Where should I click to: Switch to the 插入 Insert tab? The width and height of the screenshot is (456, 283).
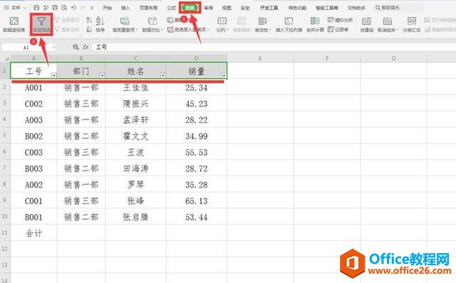[x=125, y=8]
